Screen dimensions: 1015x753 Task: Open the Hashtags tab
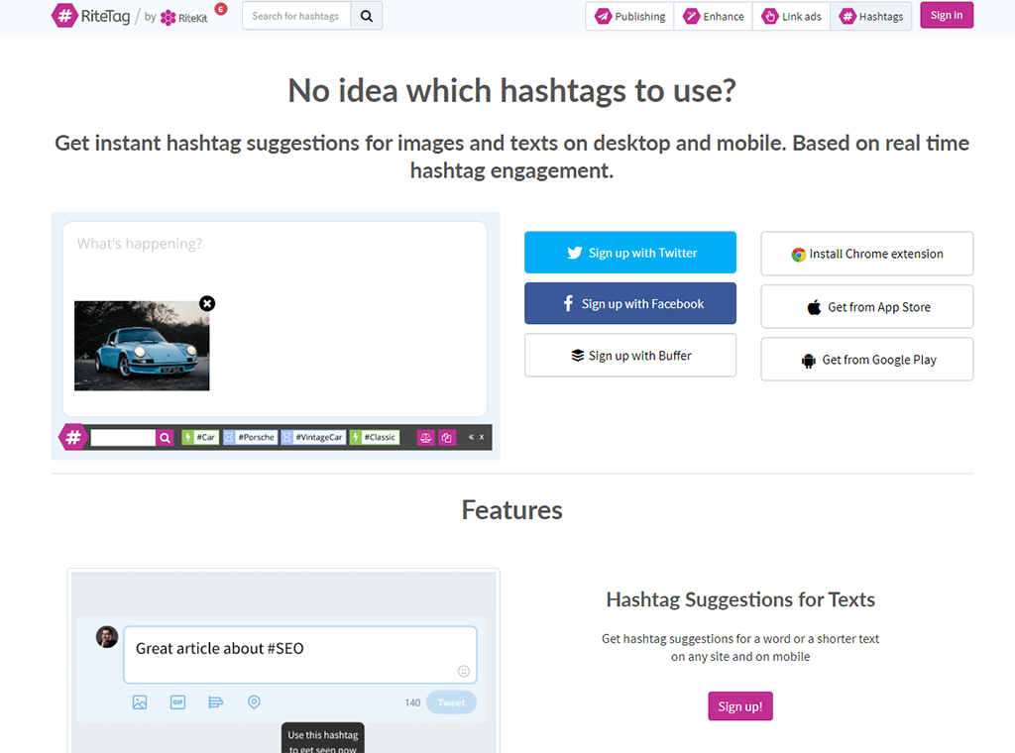pyautogui.click(x=870, y=16)
